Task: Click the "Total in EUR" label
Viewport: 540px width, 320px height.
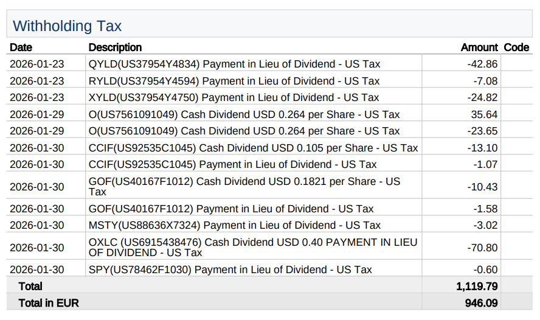Action: pos(49,302)
